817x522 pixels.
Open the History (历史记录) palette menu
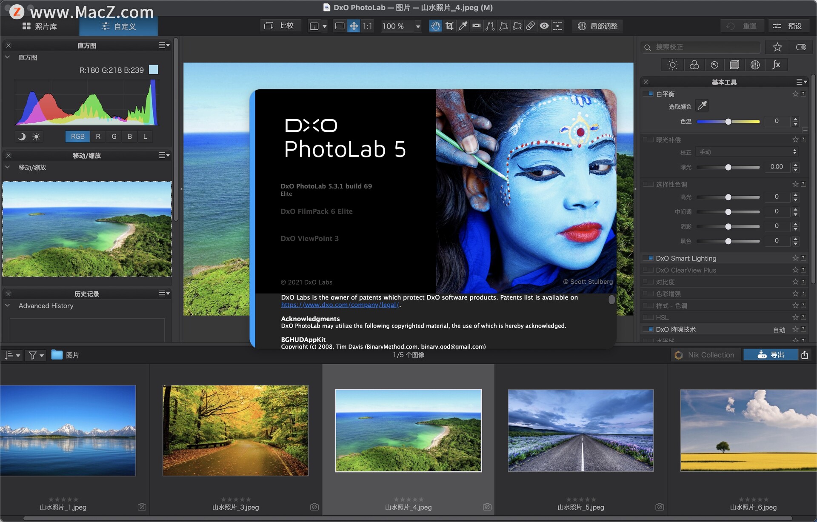pos(164,294)
